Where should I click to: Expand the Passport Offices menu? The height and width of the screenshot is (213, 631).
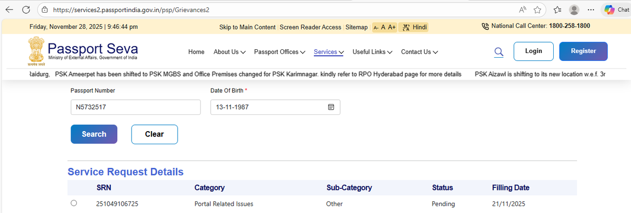point(280,52)
